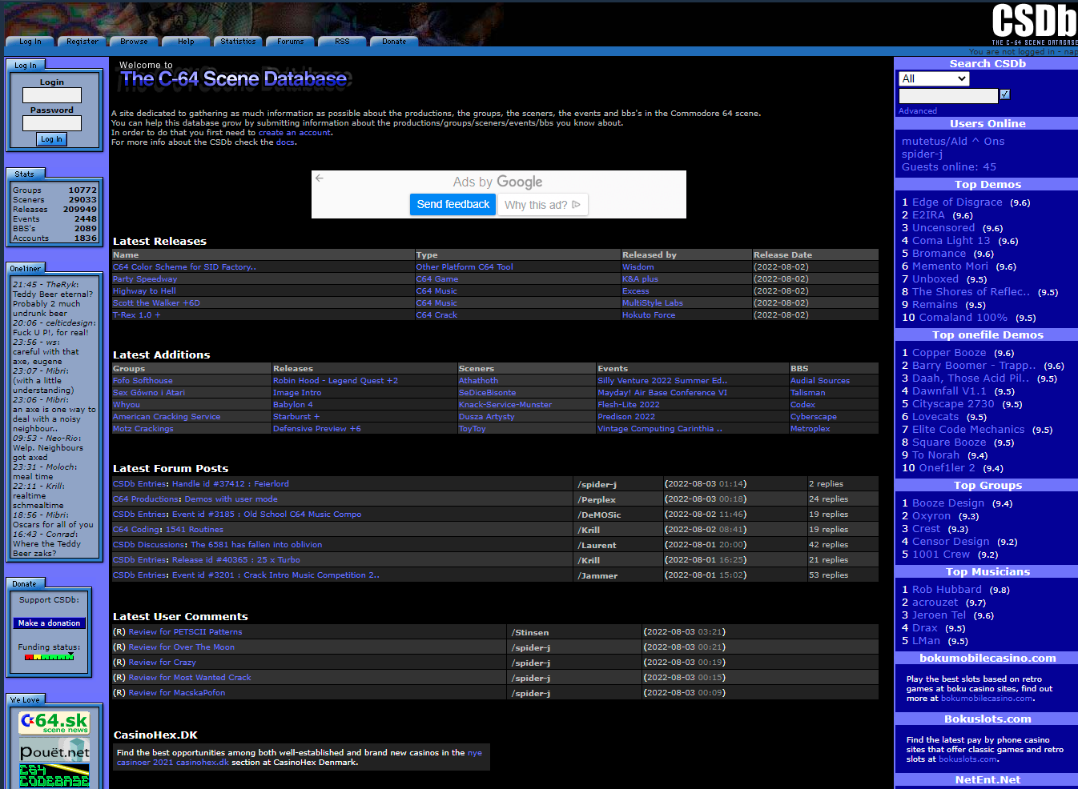Open the pouet.net banner
This screenshot has height=789, width=1078.
pos(54,751)
